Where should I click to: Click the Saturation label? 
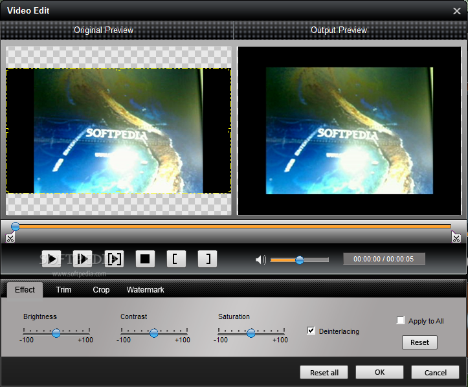click(x=234, y=316)
